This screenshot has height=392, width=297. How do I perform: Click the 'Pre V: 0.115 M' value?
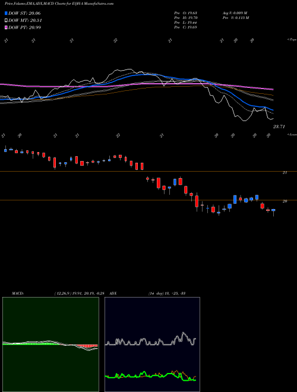[235, 18]
